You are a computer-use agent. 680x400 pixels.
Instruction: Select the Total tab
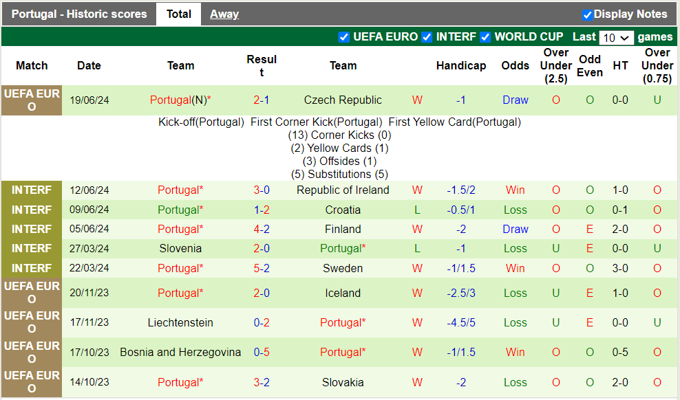(x=179, y=14)
